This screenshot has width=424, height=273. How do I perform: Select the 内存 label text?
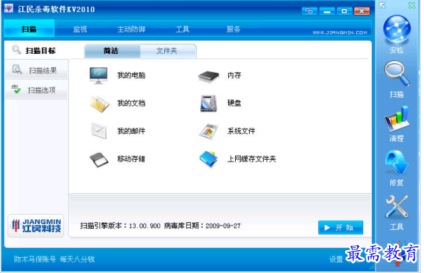[x=234, y=75]
